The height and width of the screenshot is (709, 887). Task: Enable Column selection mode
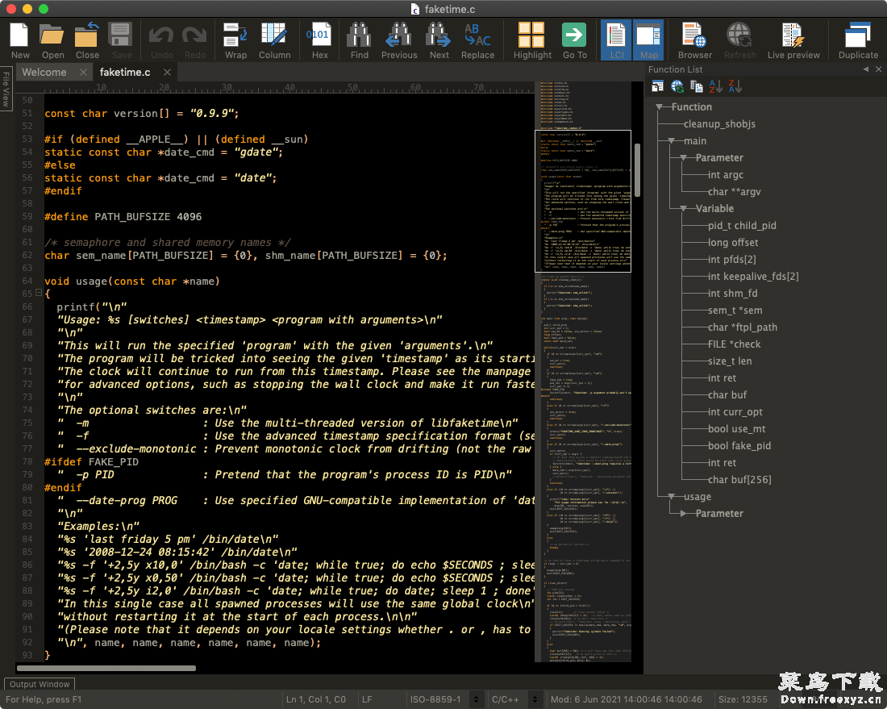coord(274,40)
